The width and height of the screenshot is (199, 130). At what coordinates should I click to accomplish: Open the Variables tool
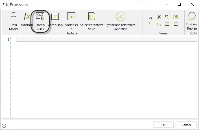click(71, 19)
